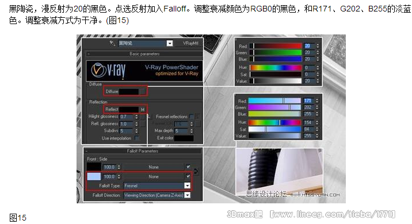Viewport: 412px width, 224px height.
Task: Open the Exit color swatch
Action: pyautogui.click(x=184, y=138)
